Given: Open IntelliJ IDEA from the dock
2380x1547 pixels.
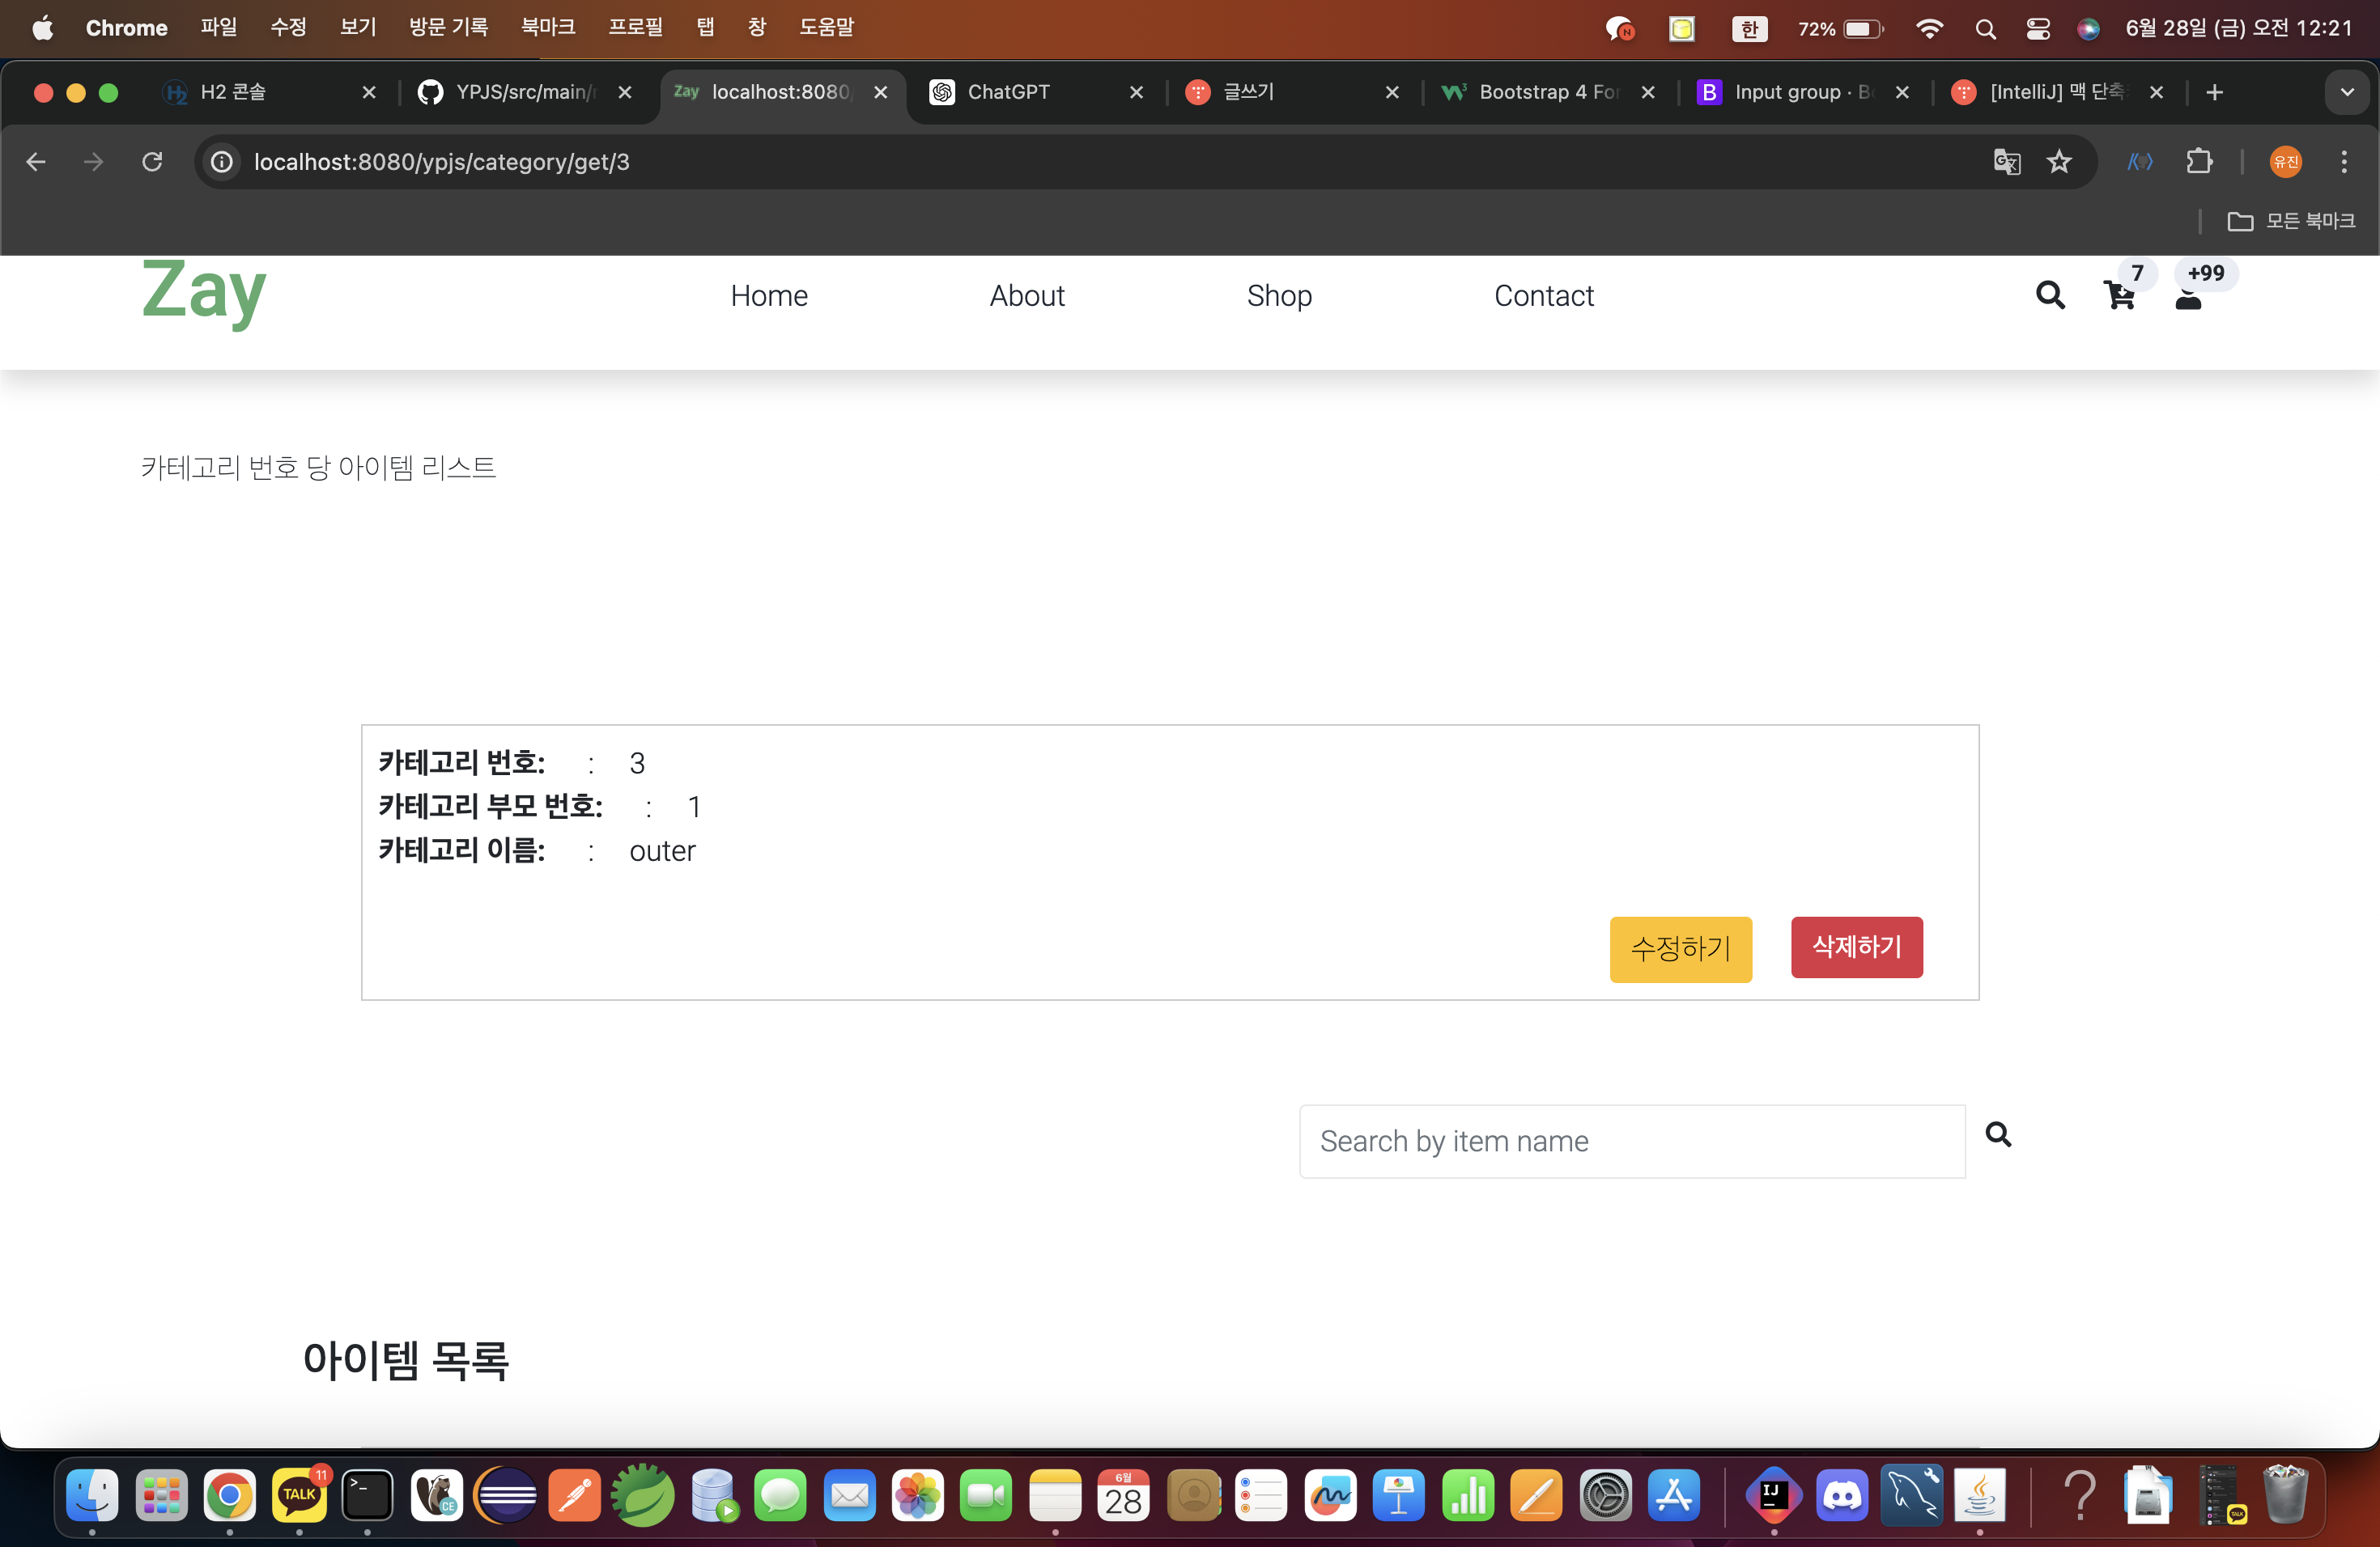Looking at the screenshot, I should (x=1773, y=1495).
